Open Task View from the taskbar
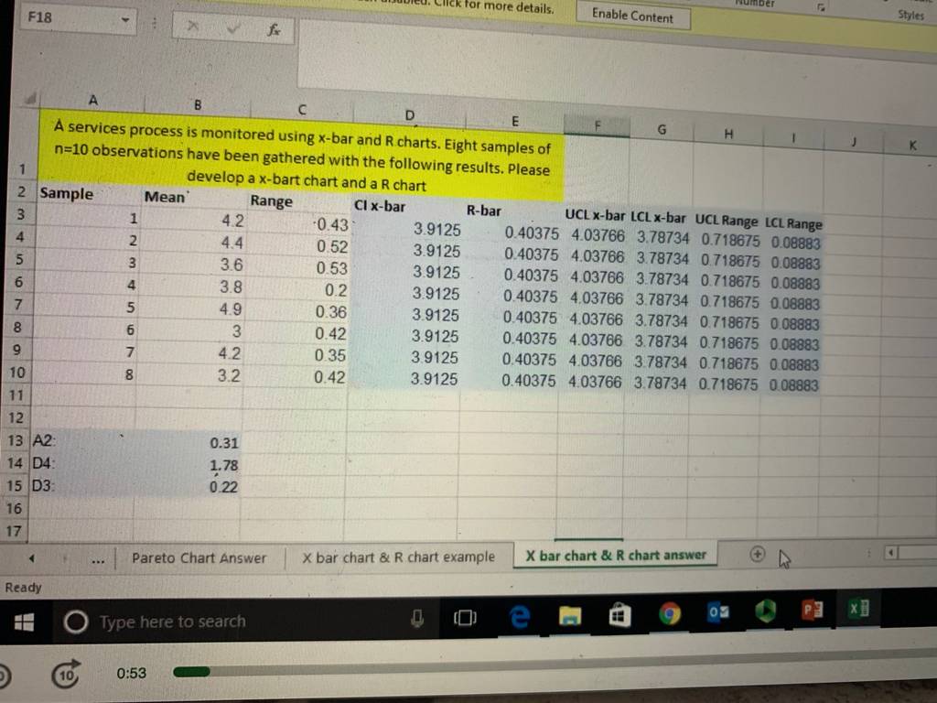This screenshot has height=703, width=937. coord(465,618)
